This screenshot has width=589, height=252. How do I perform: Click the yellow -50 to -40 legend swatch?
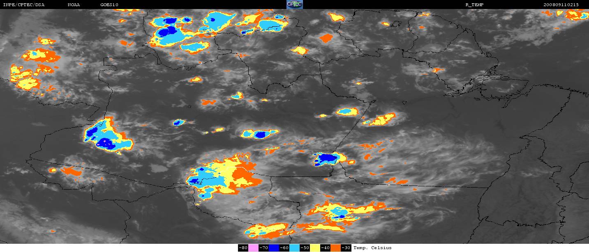pos(315,248)
